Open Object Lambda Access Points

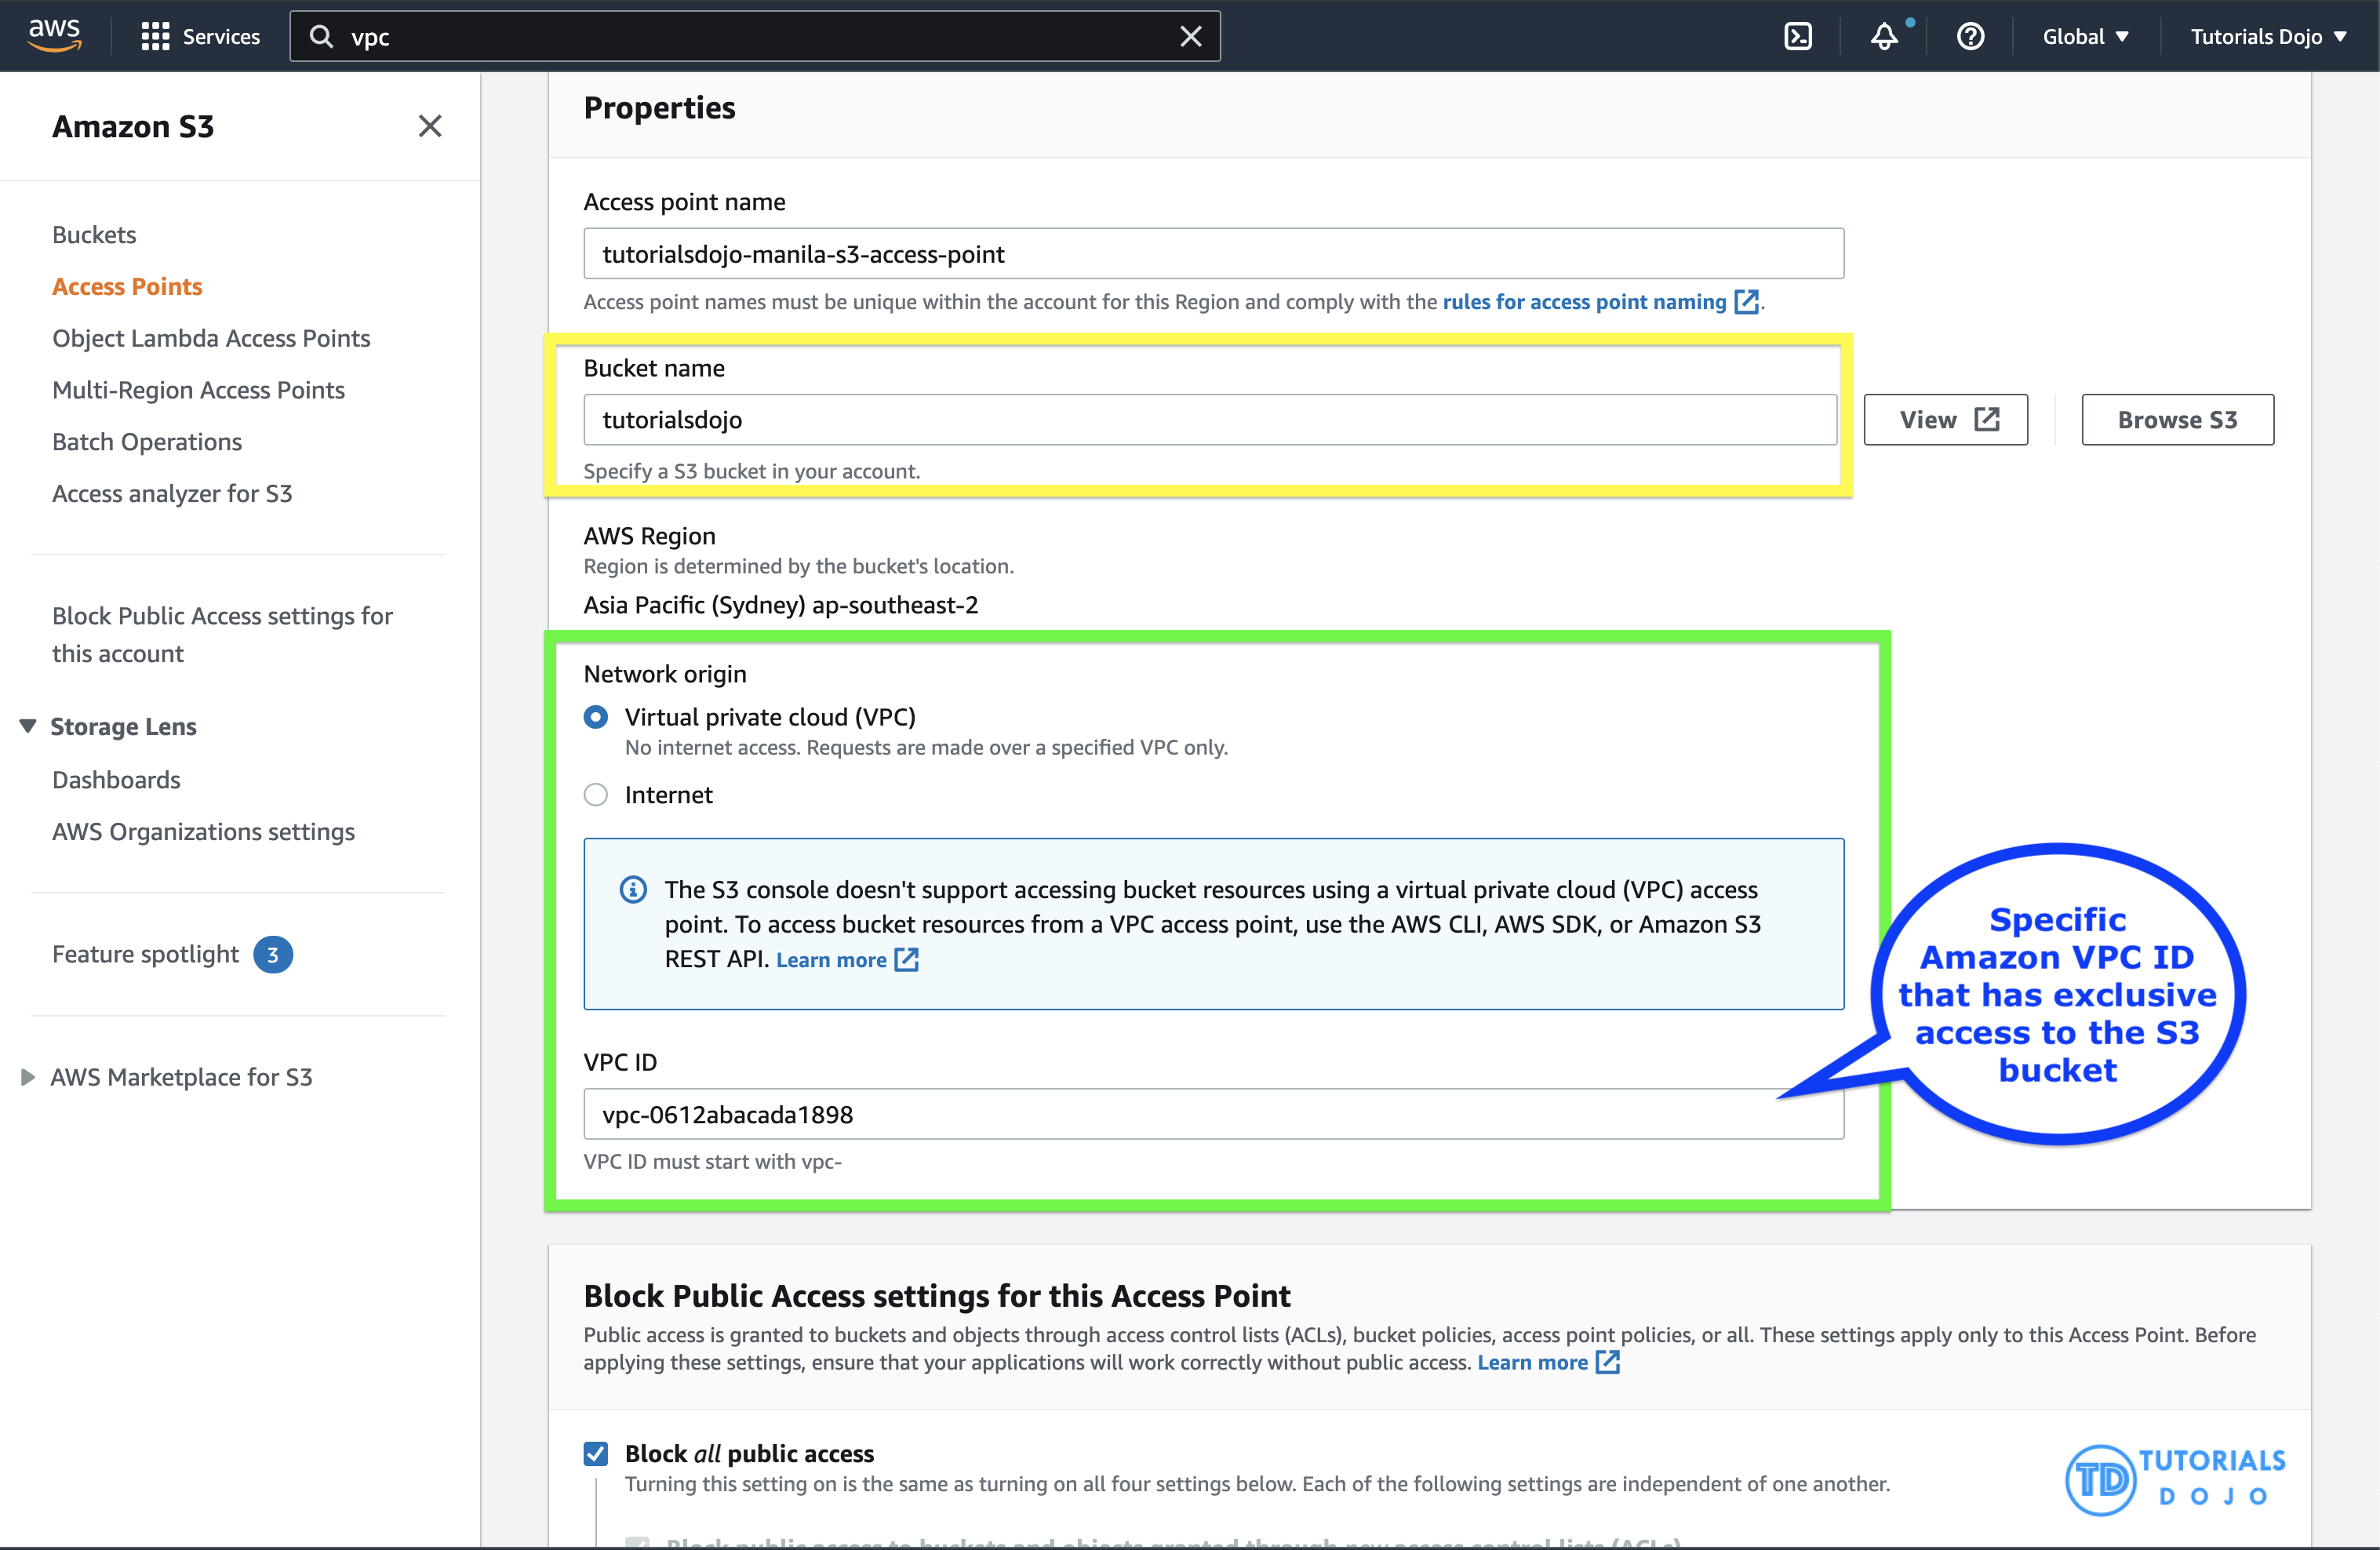click(211, 338)
